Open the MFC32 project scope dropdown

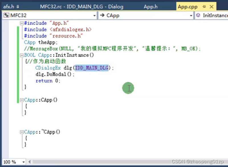coord(94,16)
